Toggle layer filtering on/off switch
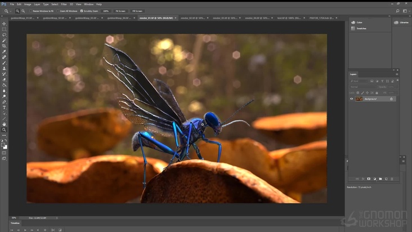Image resolution: width=412 pixels, height=232 pixels. tap(397, 81)
